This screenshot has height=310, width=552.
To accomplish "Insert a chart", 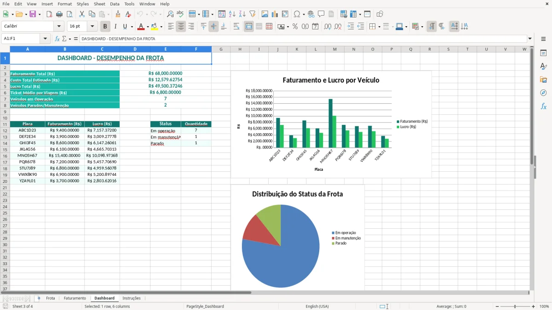I will tap(275, 14).
